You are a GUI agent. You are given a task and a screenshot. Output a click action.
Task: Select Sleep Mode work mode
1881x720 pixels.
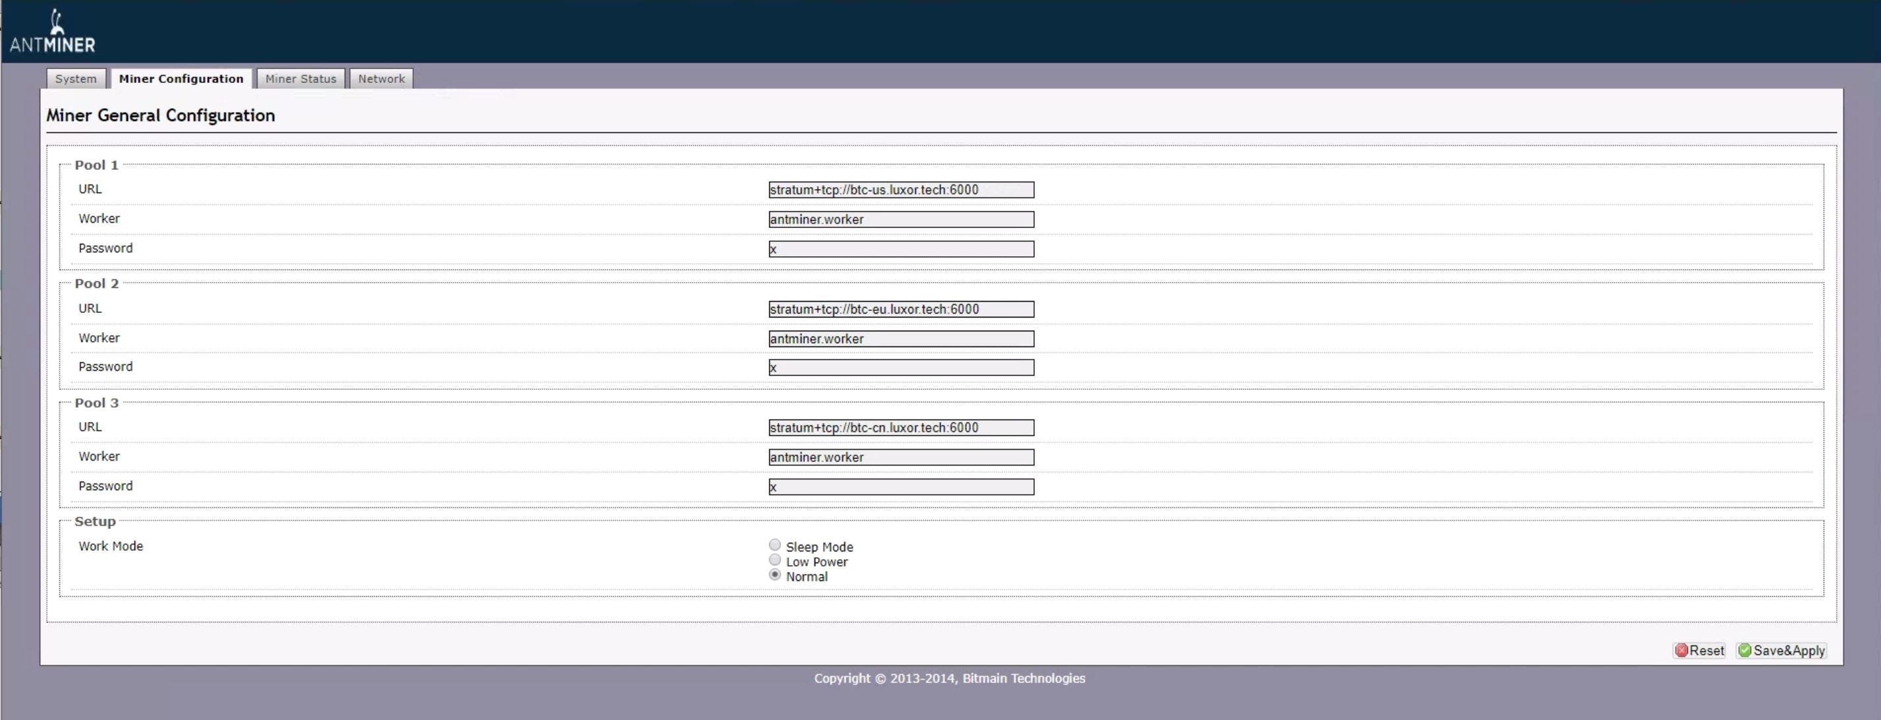pos(775,545)
